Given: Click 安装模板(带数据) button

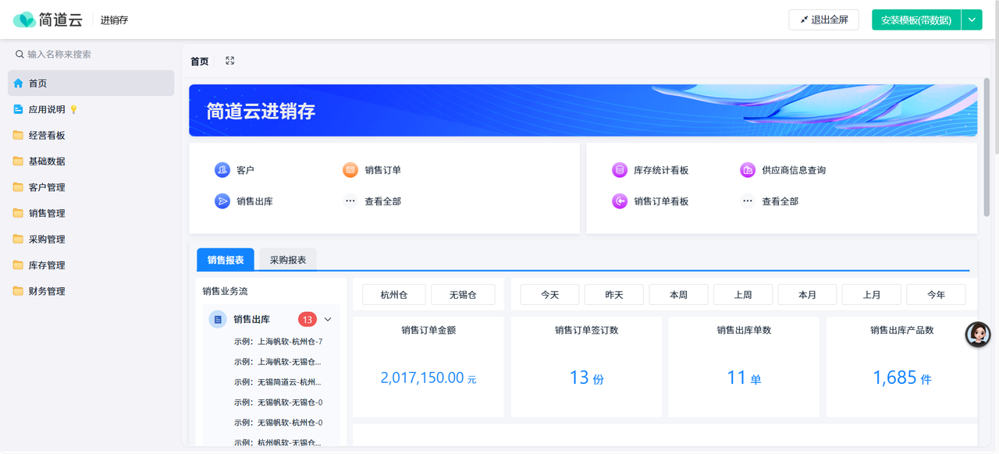Looking at the screenshot, I should click(916, 20).
